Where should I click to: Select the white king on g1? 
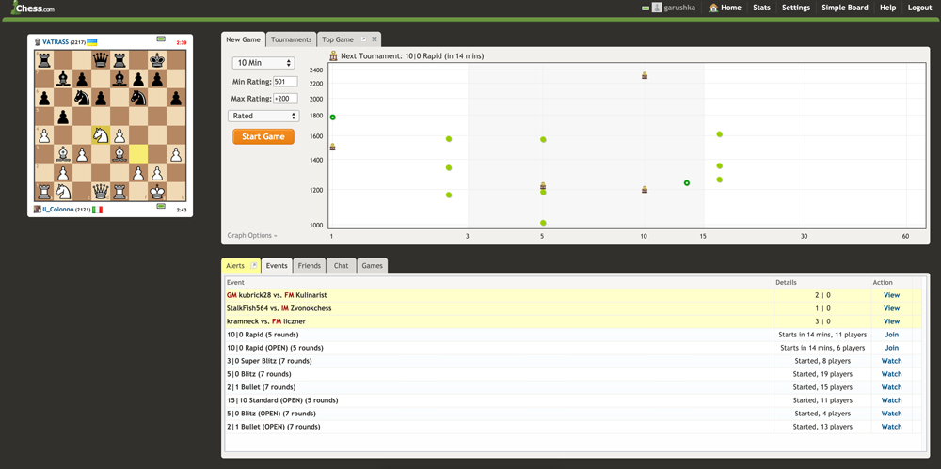point(157,192)
